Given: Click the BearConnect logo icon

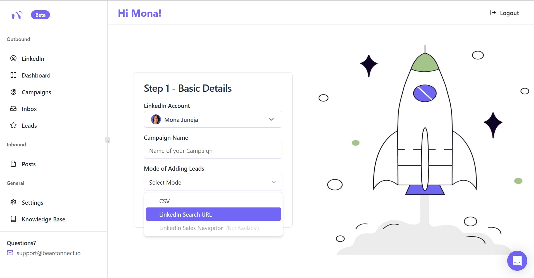Looking at the screenshot, I should [16, 15].
